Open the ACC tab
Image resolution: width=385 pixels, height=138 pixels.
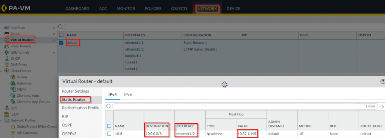tap(103, 9)
